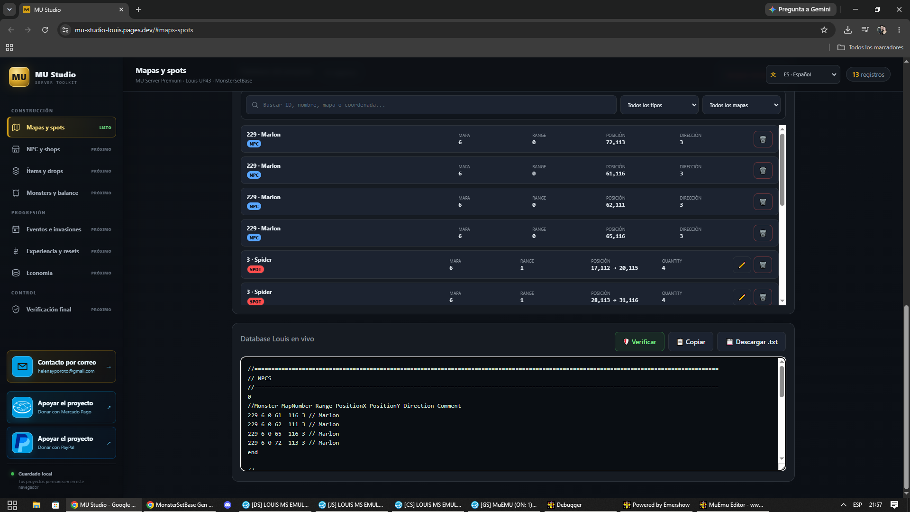Open the Monsters y balance section
Screen dimensions: 910x512
click(x=62, y=193)
